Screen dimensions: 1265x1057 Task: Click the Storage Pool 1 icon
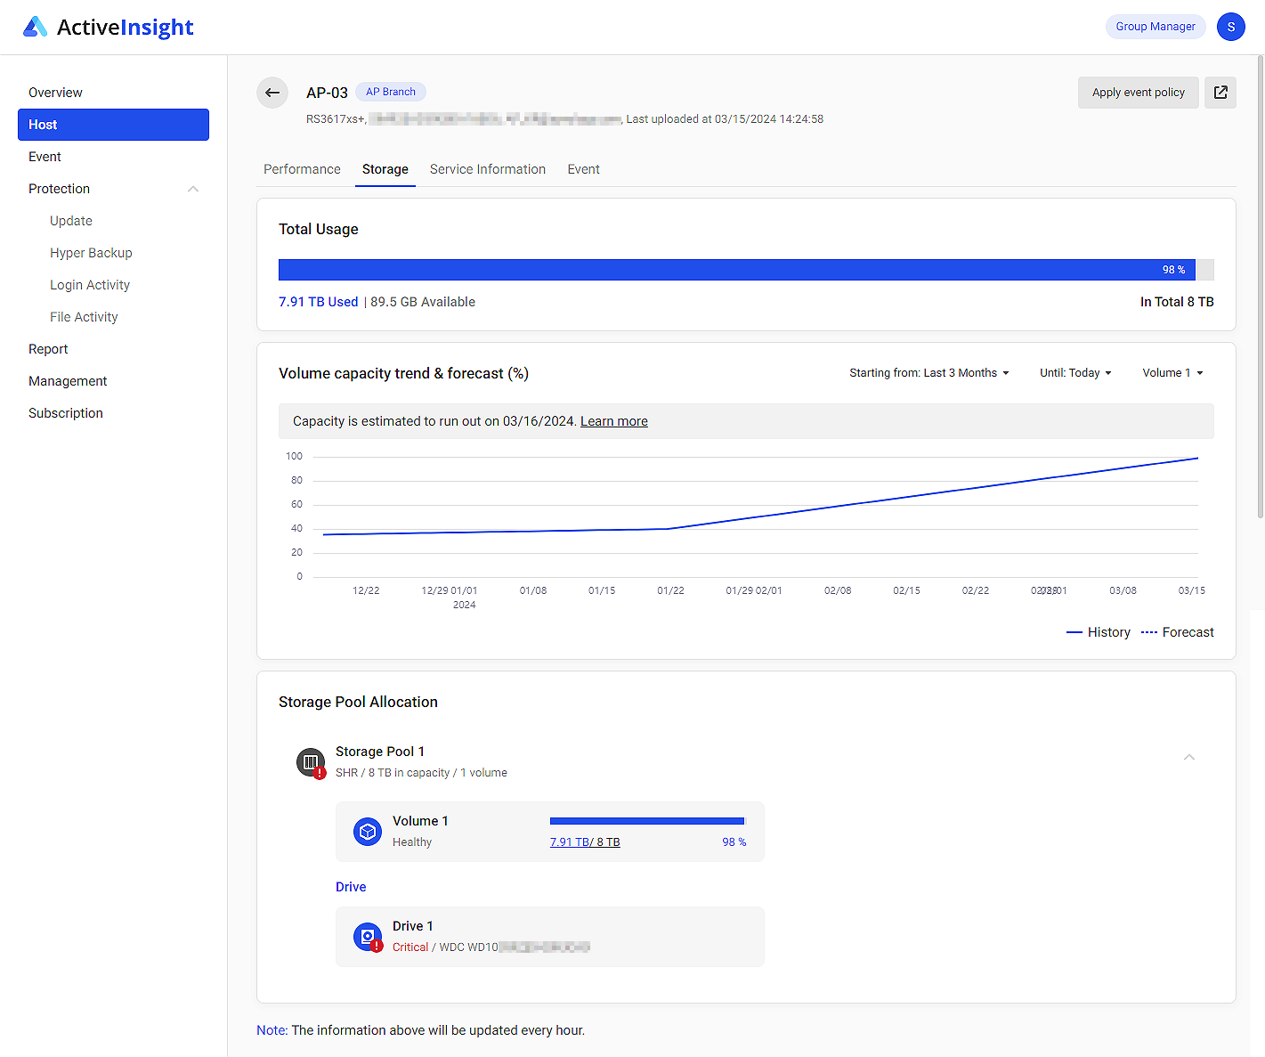point(311,762)
